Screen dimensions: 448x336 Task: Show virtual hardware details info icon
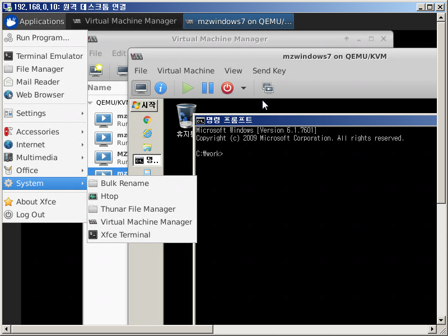[x=161, y=88]
